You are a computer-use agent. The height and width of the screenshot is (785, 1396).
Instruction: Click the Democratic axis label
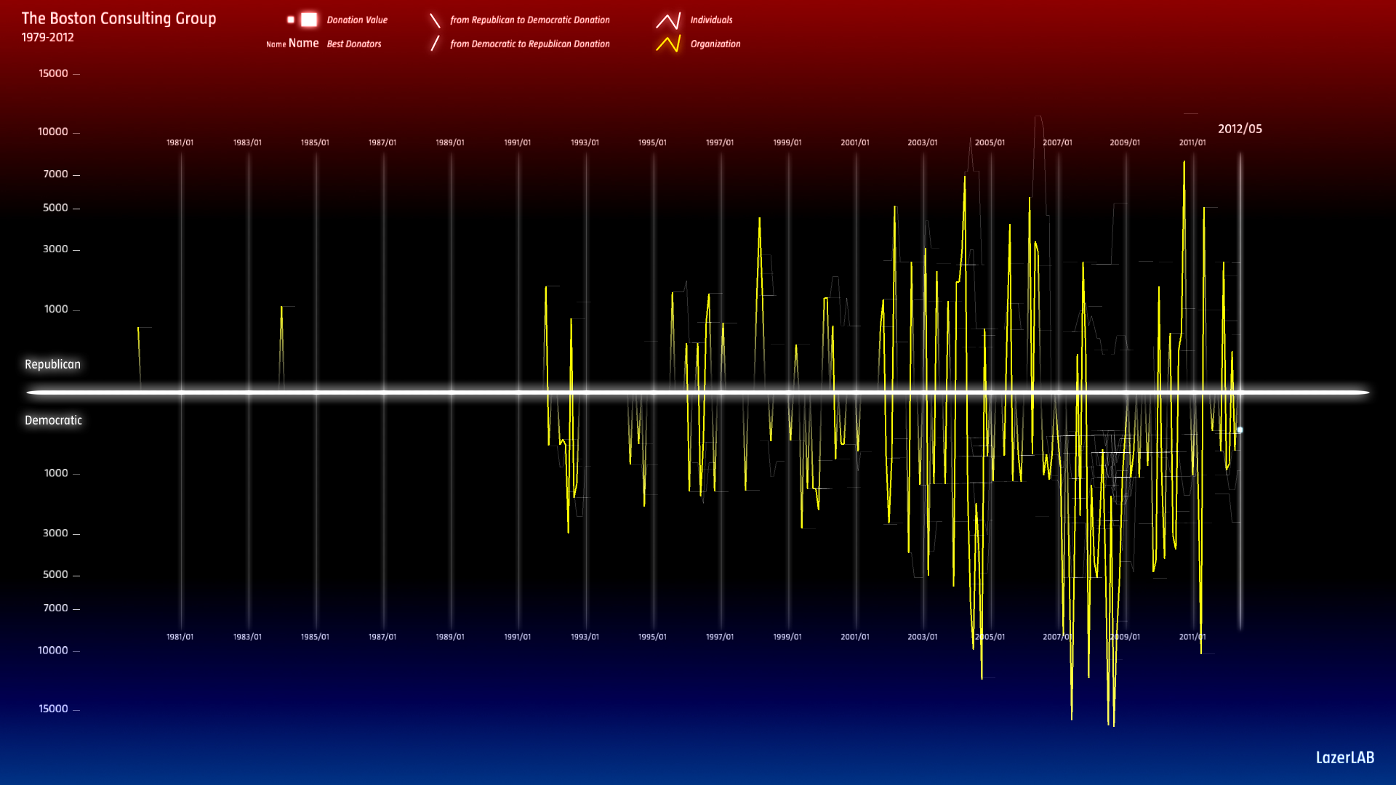(53, 420)
